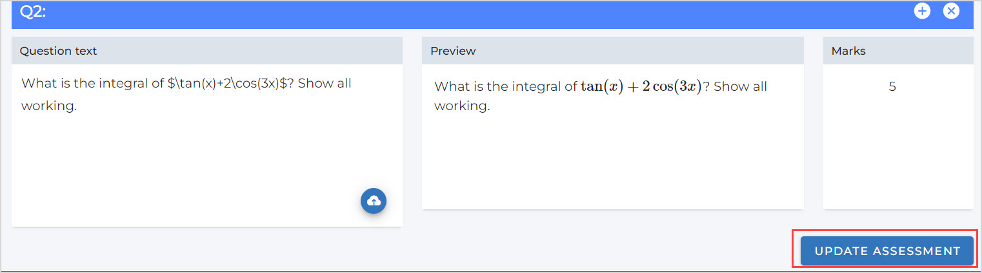
Task: Click the Question text column header
Action: pos(59,51)
